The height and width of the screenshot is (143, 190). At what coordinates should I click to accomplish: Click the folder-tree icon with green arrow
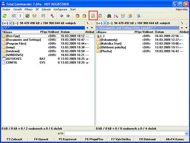(x=43, y=16)
